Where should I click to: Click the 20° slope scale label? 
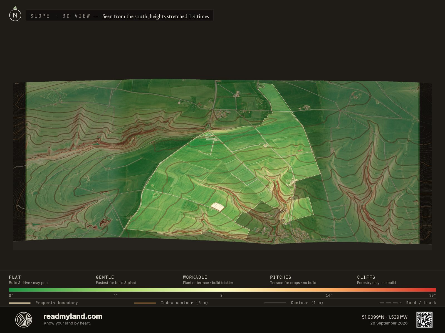click(x=432, y=296)
